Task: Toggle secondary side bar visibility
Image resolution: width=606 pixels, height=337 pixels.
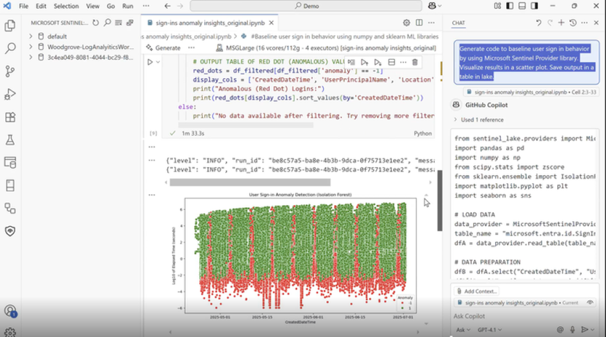Action: pyautogui.click(x=535, y=6)
